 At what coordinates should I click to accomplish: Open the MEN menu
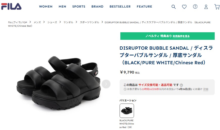click(x=62, y=7)
